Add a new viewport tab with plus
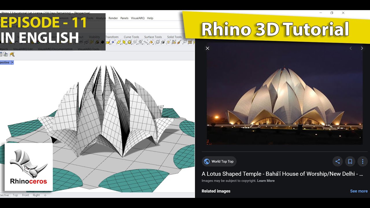Image resolution: width=370 pixels, height=208 pixels. tap(45, 195)
